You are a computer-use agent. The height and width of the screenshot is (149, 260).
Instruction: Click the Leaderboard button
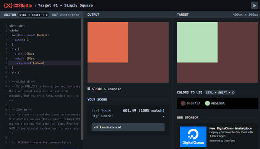tap(128, 127)
